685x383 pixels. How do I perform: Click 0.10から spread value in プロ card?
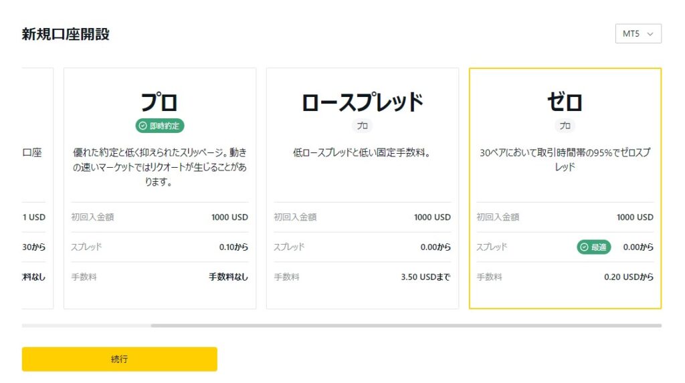(x=233, y=247)
